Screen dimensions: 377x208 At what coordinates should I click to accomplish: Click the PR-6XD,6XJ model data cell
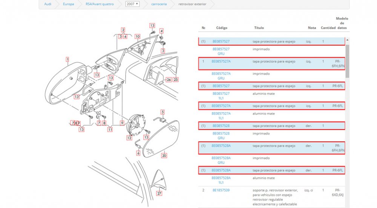338,193
